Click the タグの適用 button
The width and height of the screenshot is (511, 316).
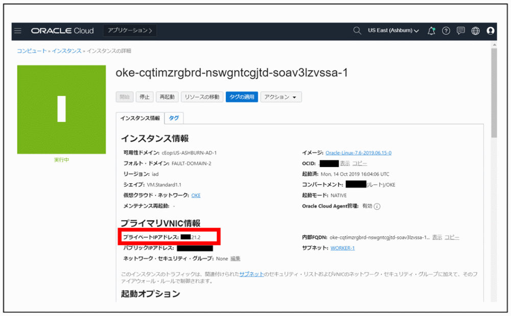coord(241,96)
